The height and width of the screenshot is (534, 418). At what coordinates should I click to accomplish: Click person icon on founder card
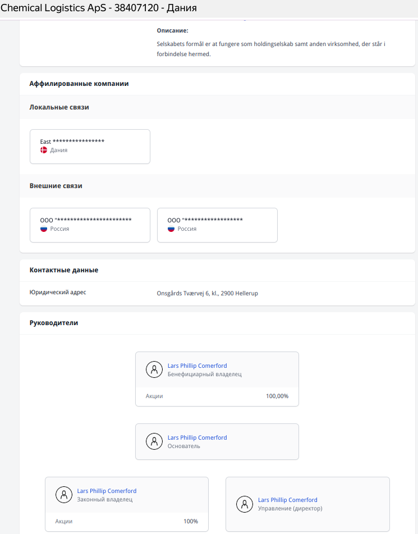pyautogui.click(x=154, y=441)
